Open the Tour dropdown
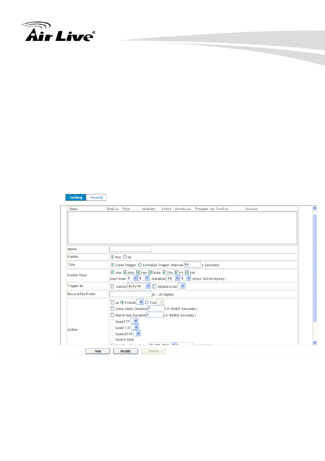 [x=161, y=302]
